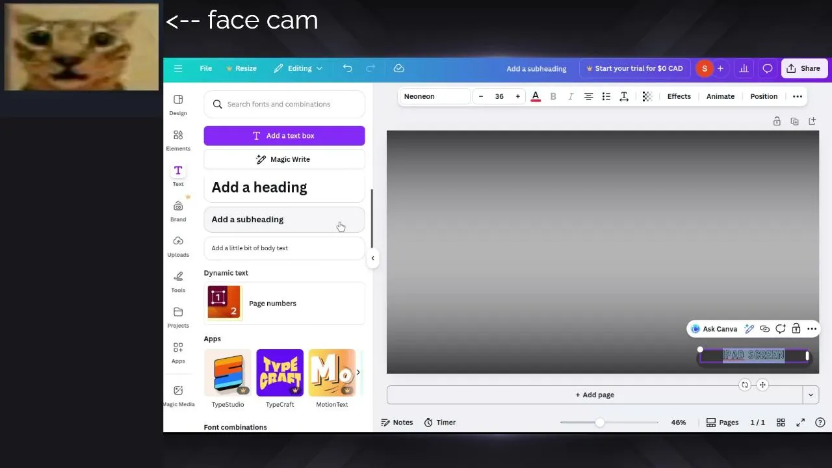Open the Animate panel
Viewport: 832px width, 468px height.
tap(720, 96)
